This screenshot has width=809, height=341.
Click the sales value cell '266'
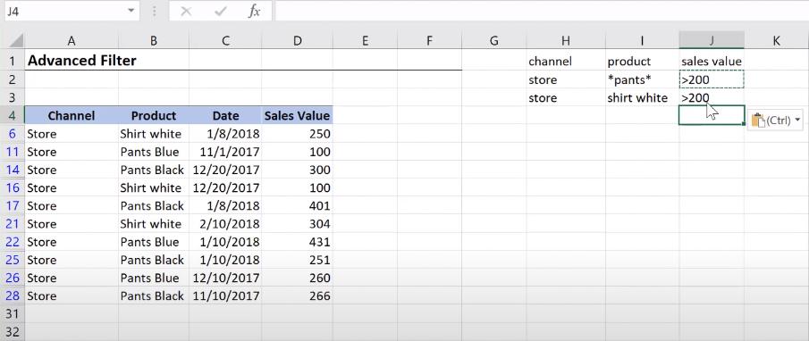297,296
